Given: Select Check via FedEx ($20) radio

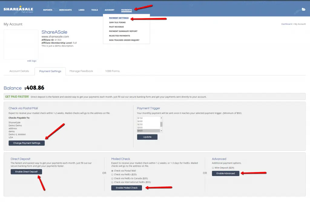Looking at the screenshot, I should point(112,175).
